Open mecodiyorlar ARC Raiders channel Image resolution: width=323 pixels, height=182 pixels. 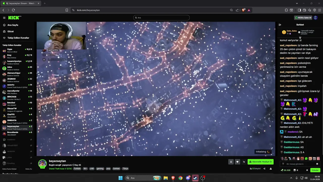17,92
